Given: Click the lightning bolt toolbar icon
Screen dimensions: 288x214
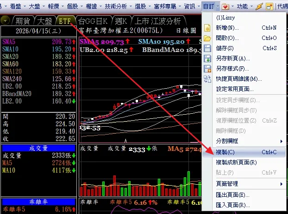Looking at the screenshot, I should click(x=259, y=6).
